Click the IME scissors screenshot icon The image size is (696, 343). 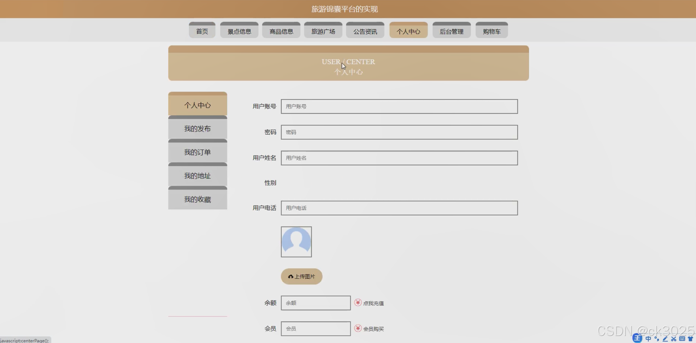coord(674,339)
